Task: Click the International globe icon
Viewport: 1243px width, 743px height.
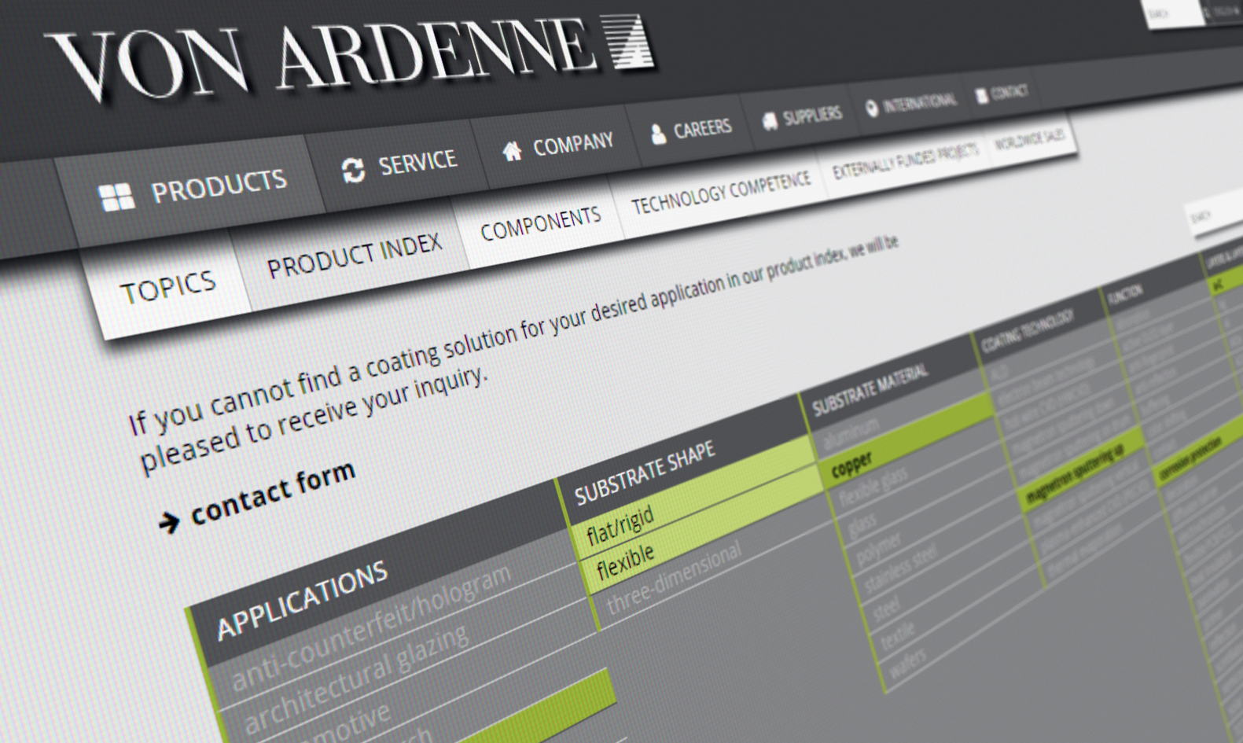Action: 871,109
